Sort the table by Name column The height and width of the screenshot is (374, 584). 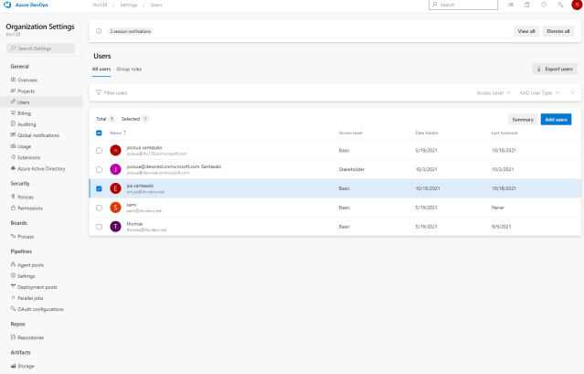pyautogui.click(x=118, y=133)
